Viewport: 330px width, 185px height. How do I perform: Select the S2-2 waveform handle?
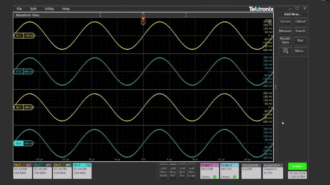click(x=19, y=143)
